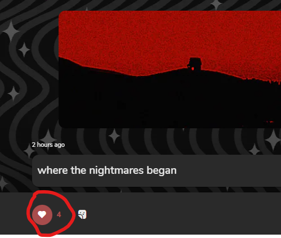Open the '2 hours ago' timestamp link
Image resolution: width=281 pixels, height=238 pixels.
click(48, 145)
